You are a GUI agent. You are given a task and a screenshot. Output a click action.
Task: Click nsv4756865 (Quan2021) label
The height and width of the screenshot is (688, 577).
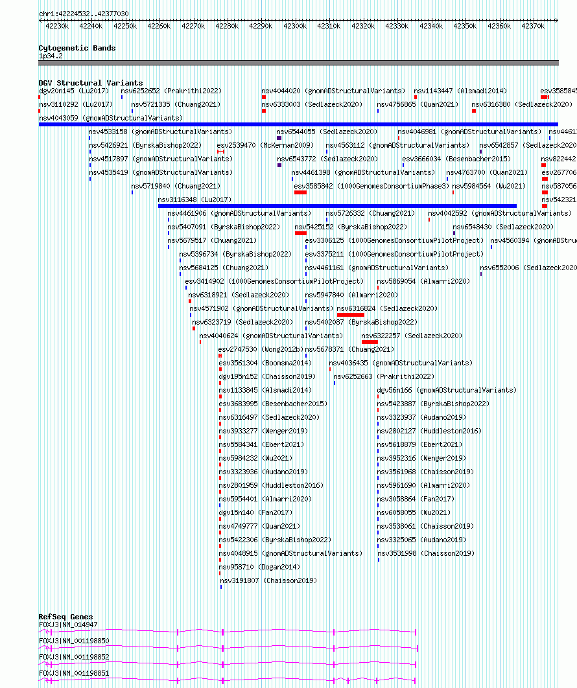(418, 104)
